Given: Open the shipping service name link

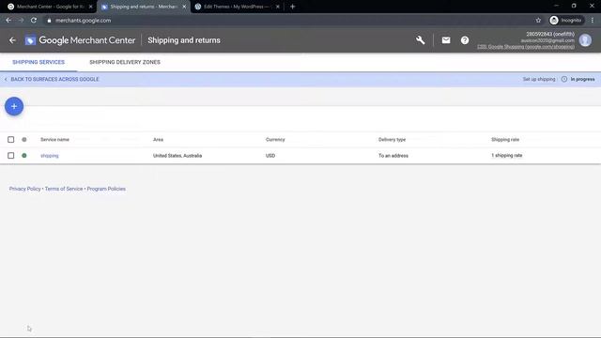Looking at the screenshot, I should coord(50,156).
